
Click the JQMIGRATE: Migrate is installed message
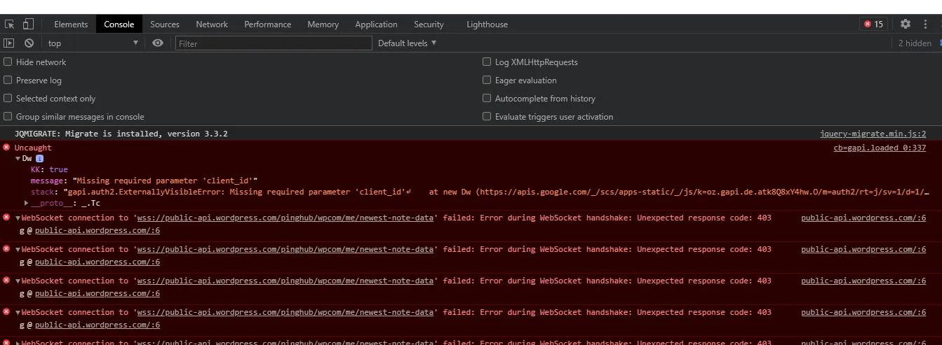[x=121, y=134]
